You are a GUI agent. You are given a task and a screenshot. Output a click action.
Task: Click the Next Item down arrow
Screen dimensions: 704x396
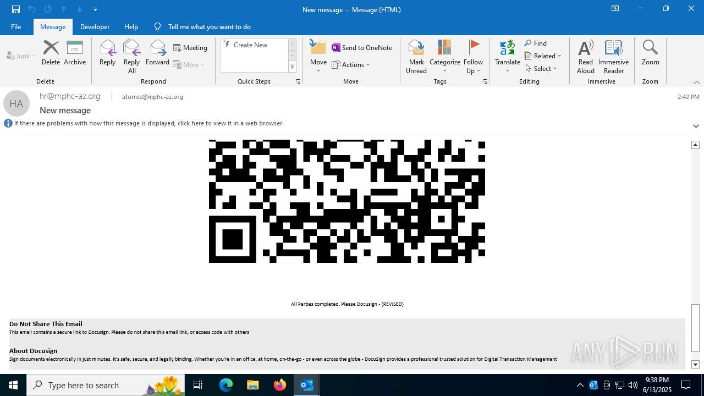point(80,9)
